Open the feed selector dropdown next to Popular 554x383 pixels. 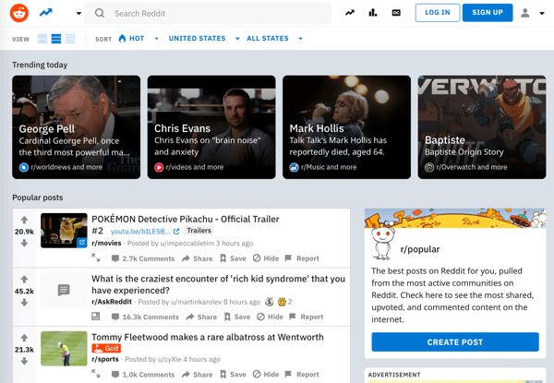point(78,14)
